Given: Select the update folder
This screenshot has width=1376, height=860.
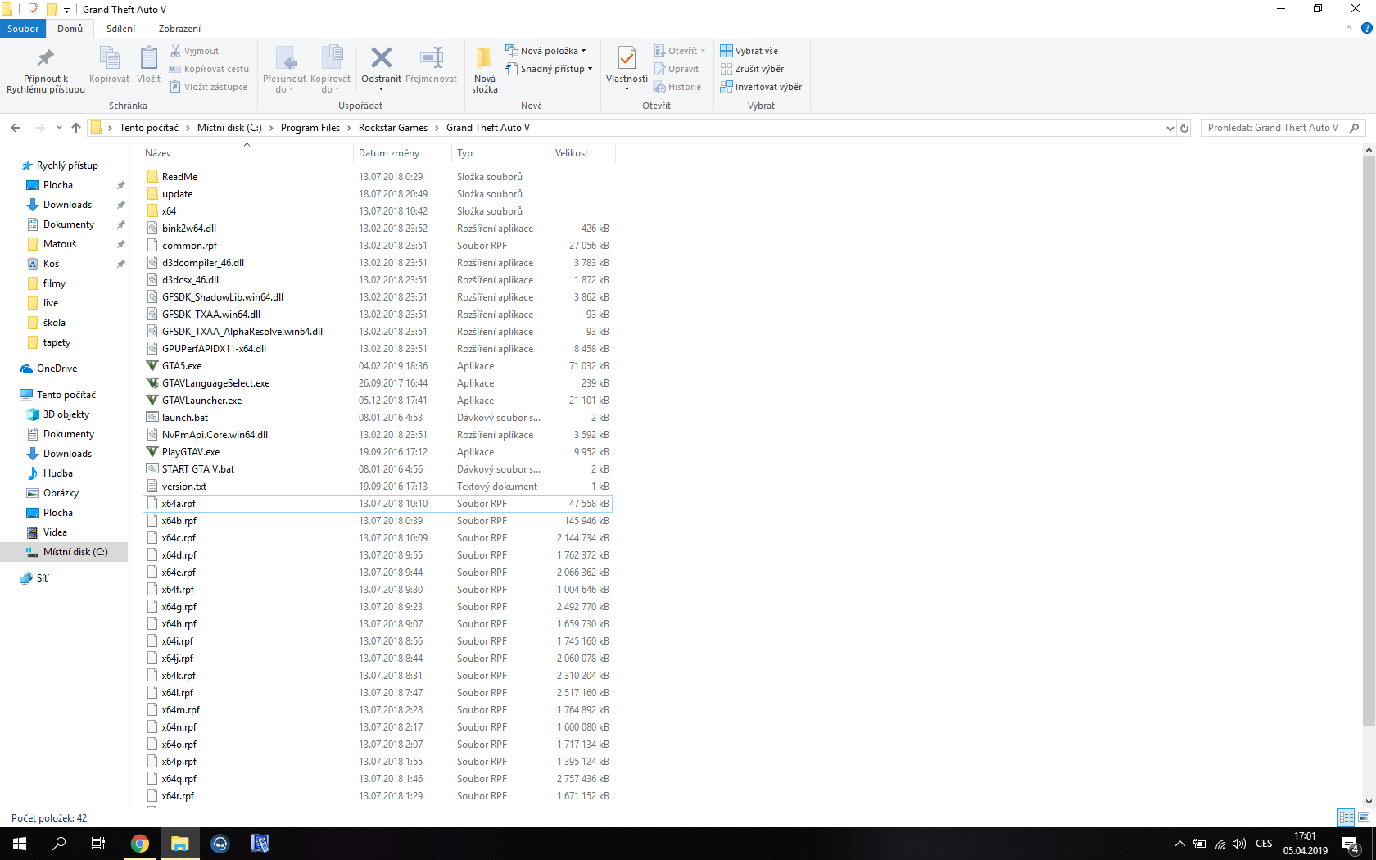Looking at the screenshot, I should click(377, 194).
